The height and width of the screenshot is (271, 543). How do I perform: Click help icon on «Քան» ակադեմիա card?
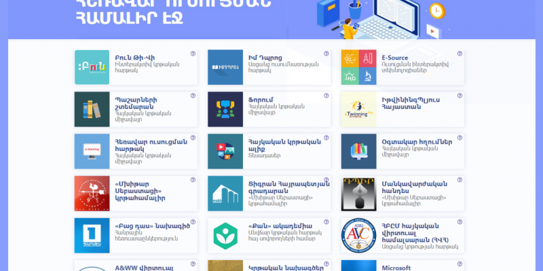[x=326, y=222]
